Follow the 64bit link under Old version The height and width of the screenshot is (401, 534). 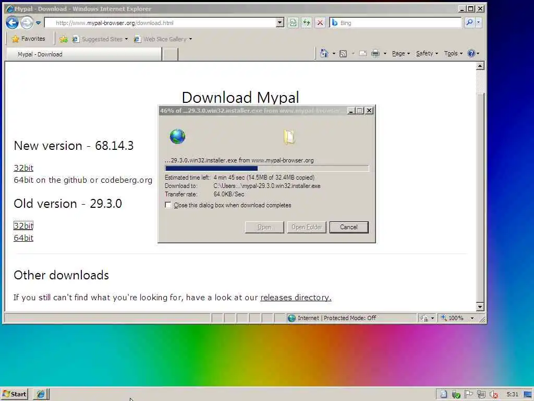point(23,238)
